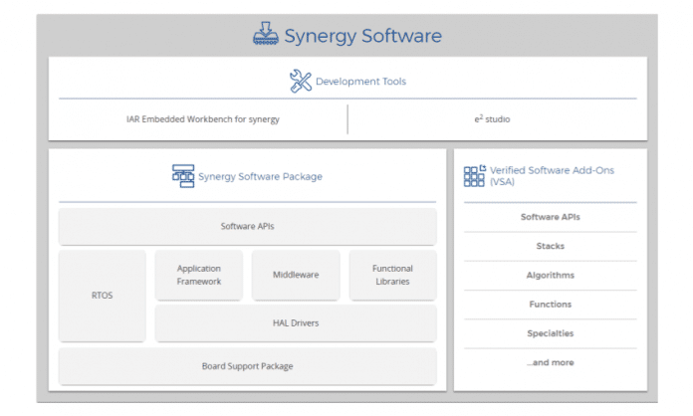
Task: Click the Application Framework block
Action: coord(199,275)
